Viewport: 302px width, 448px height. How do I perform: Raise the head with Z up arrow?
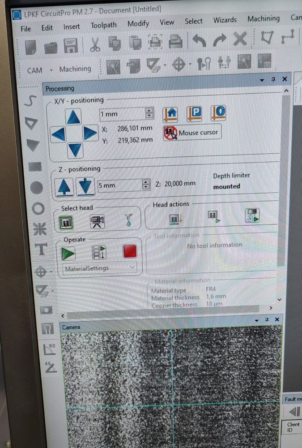pos(64,187)
